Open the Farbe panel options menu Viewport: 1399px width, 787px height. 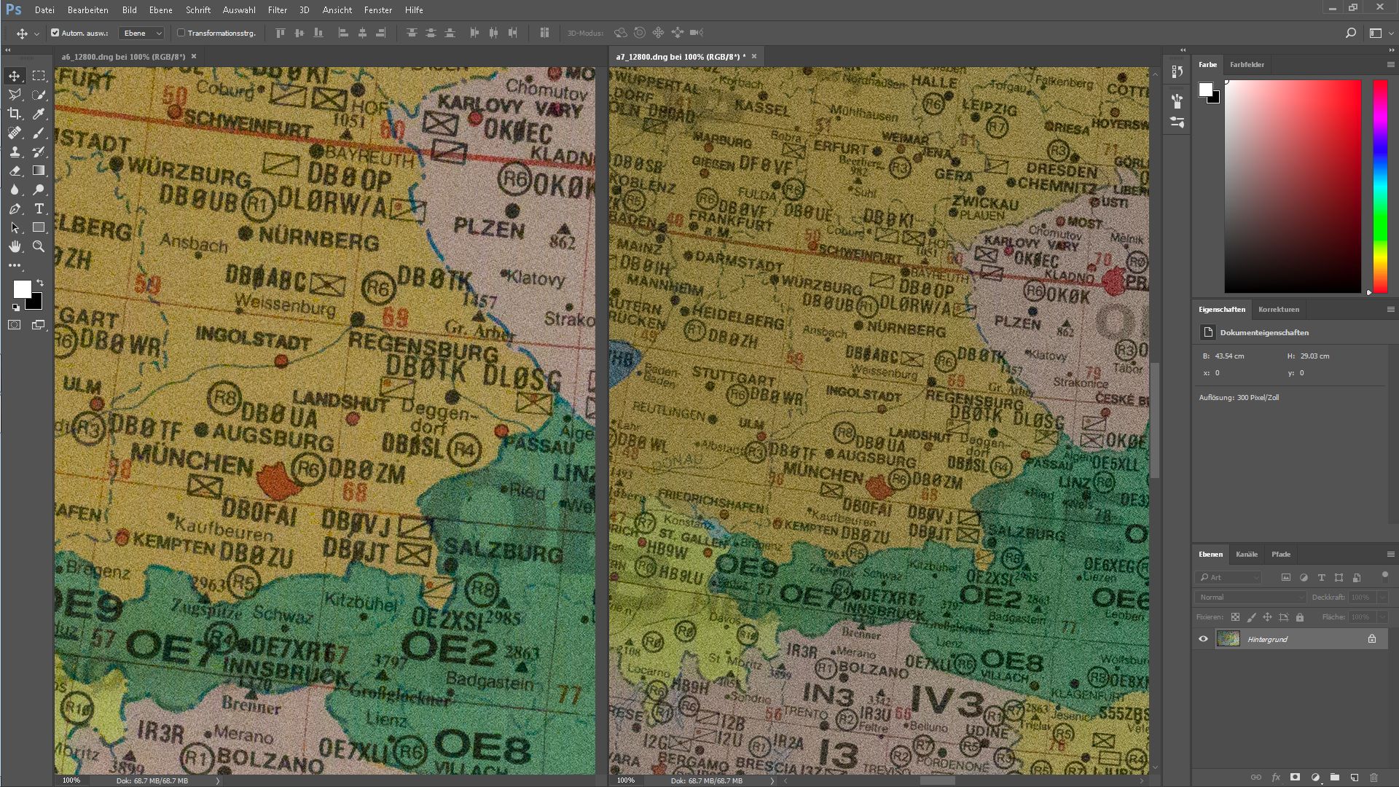click(x=1390, y=65)
